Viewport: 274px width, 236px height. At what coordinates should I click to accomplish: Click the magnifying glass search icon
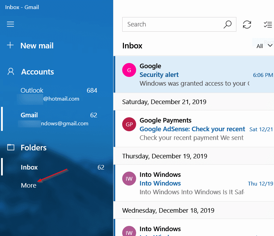pos(227,24)
